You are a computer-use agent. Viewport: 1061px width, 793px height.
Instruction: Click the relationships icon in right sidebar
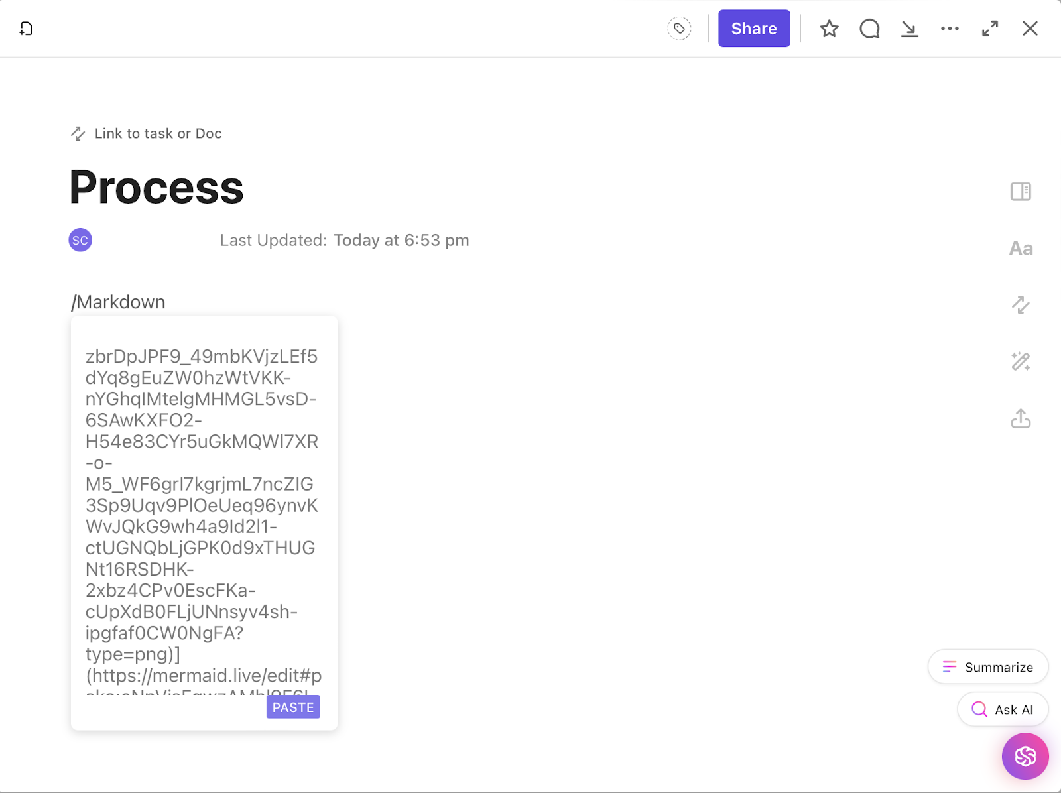click(x=1021, y=305)
